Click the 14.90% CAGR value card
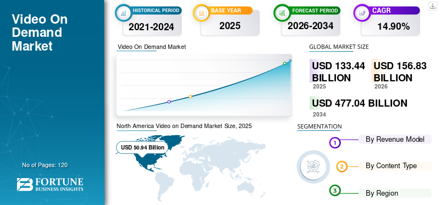 [x=391, y=26]
